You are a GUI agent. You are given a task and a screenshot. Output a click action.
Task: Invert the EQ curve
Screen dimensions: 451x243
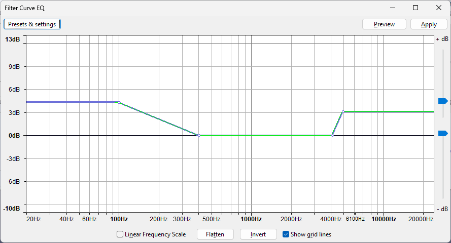tap(258, 234)
